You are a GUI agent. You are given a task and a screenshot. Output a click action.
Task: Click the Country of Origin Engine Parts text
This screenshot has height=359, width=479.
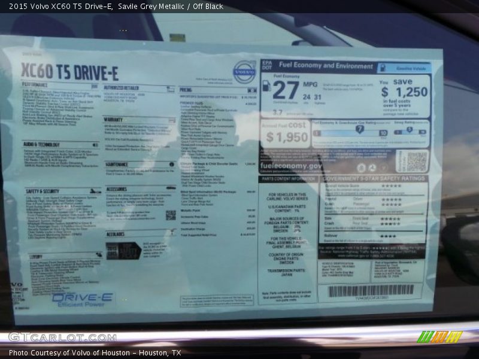coord(286,258)
